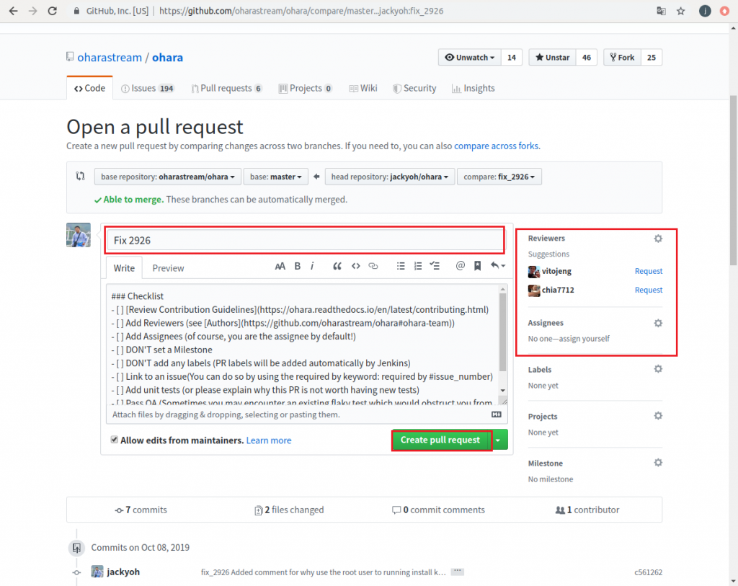Image resolution: width=738 pixels, height=586 pixels.
Task: Click the jackyoh commit author name
Action: point(123,572)
